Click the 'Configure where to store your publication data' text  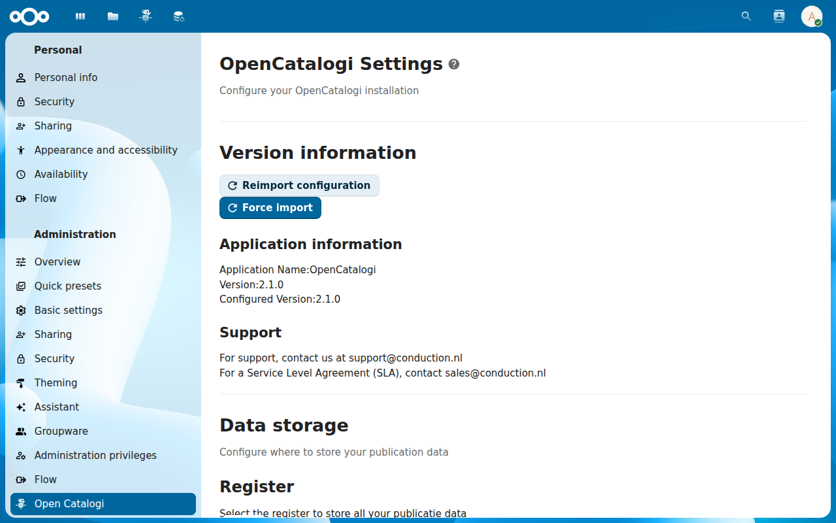pos(334,452)
